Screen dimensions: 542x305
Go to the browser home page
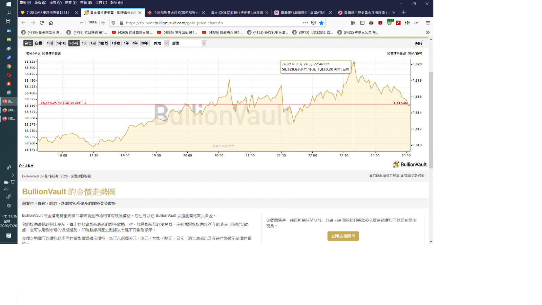[51, 23]
